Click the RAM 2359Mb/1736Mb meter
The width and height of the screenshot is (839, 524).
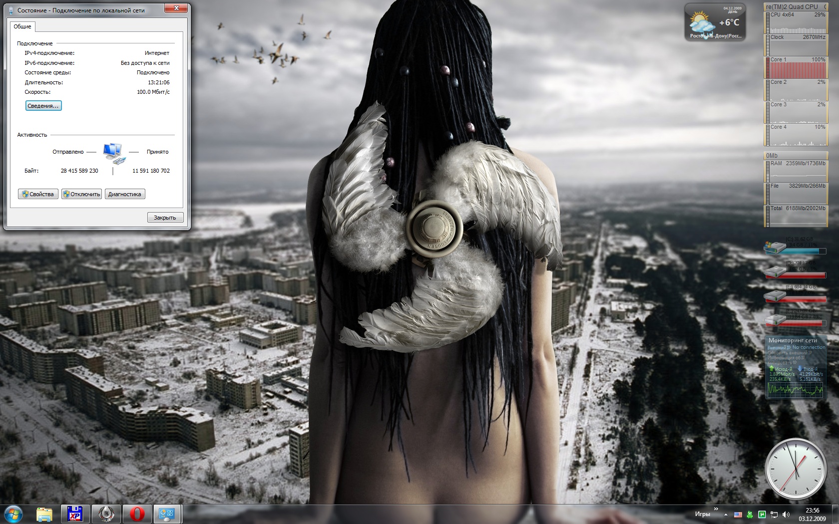click(796, 171)
